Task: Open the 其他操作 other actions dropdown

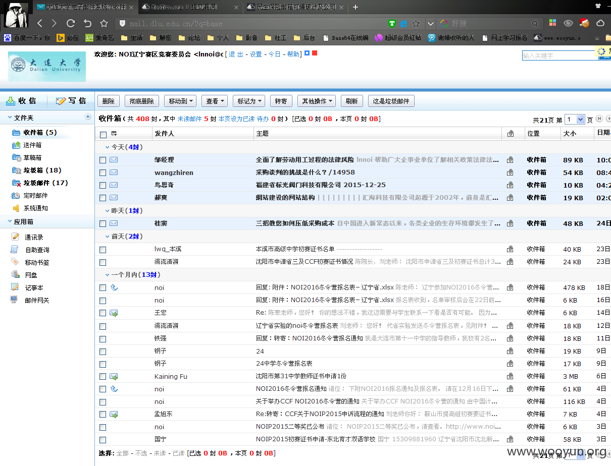Action: (x=317, y=101)
